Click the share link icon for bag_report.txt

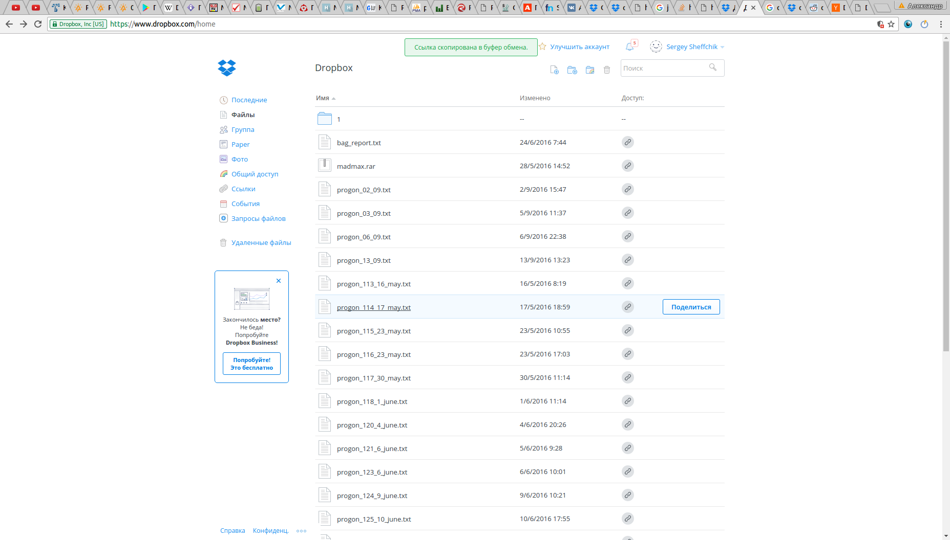pyautogui.click(x=628, y=142)
